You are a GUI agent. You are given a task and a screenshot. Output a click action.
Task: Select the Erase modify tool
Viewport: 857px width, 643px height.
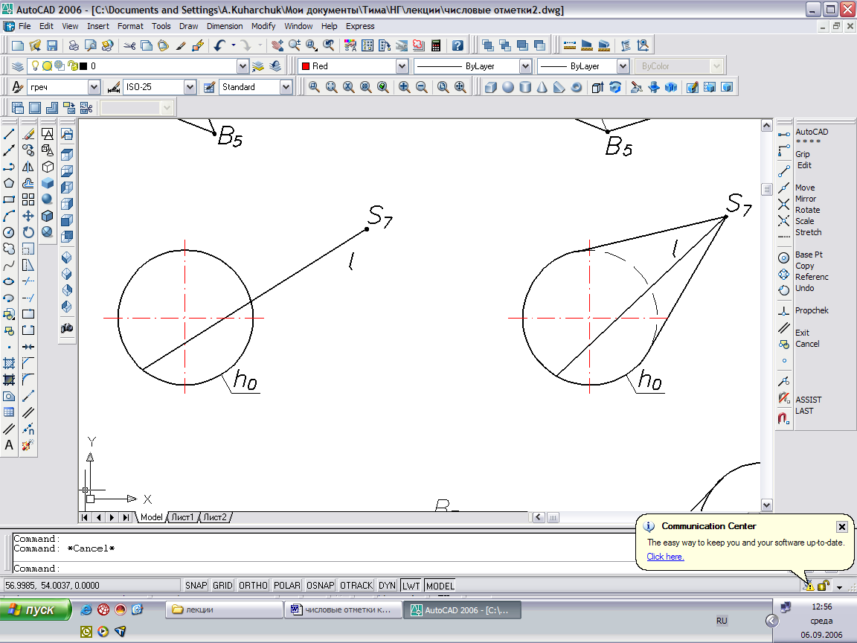(x=28, y=134)
